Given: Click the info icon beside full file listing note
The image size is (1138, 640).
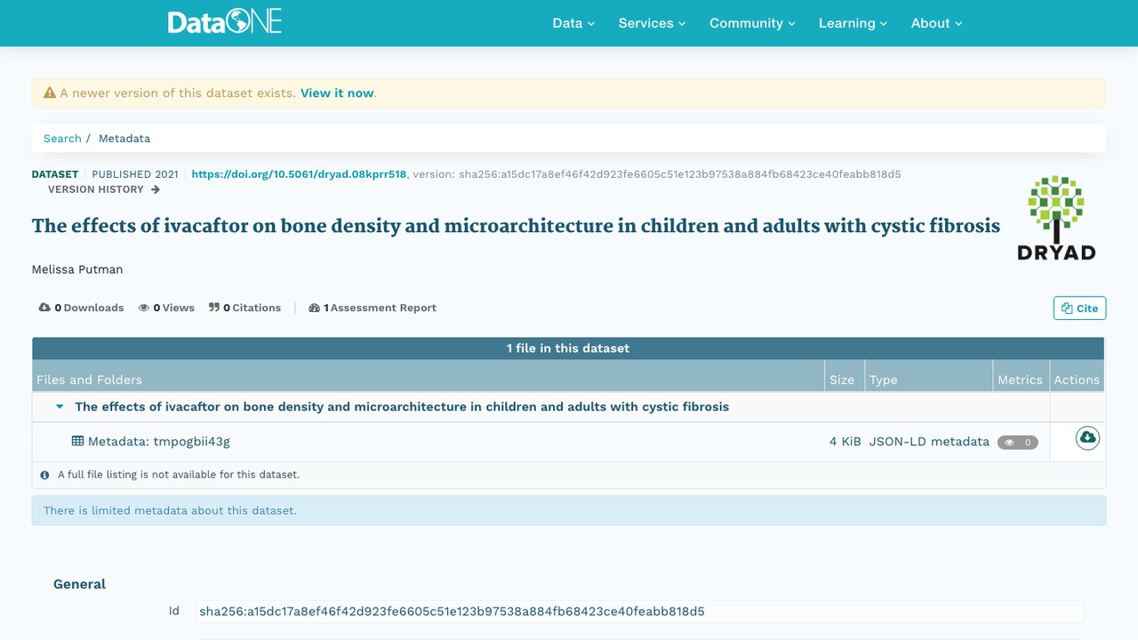Looking at the screenshot, I should pyautogui.click(x=45, y=475).
